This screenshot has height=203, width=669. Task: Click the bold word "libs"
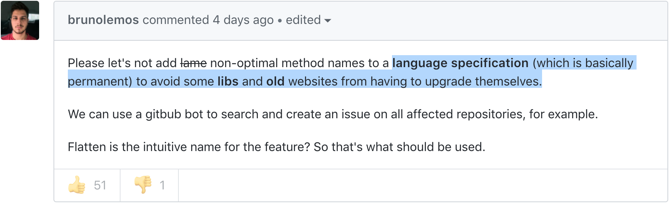pyautogui.click(x=228, y=82)
